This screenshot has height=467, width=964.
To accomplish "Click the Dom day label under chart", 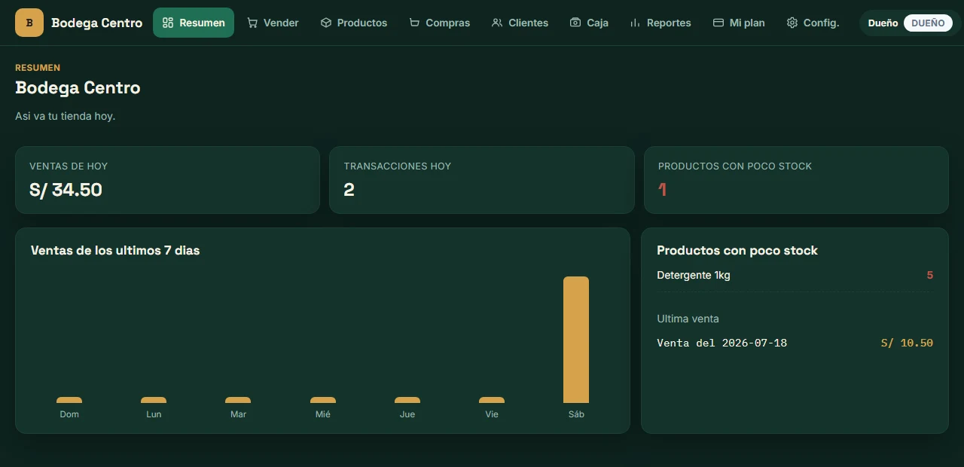I will click(69, 414).
